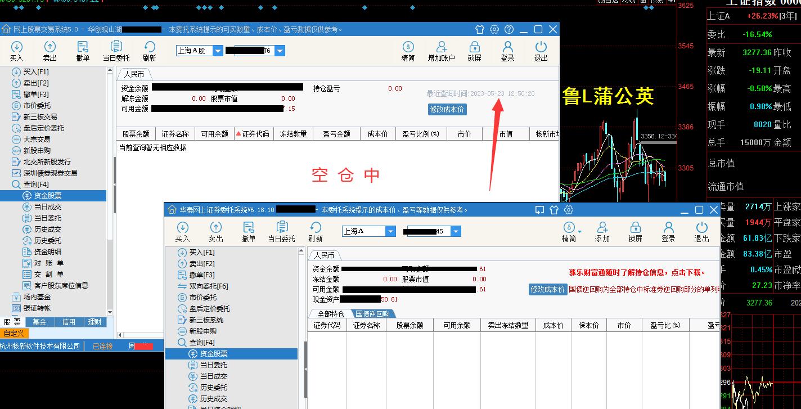Click 刷新 refresh icon in 华创 window
This screenshot has height=409, width=801.
pyautogui.click(x=150, y=51)
